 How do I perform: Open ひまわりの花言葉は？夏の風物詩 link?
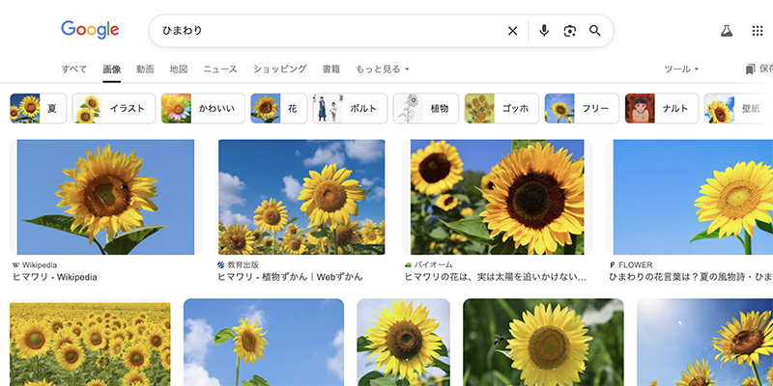tap(691, 277)
